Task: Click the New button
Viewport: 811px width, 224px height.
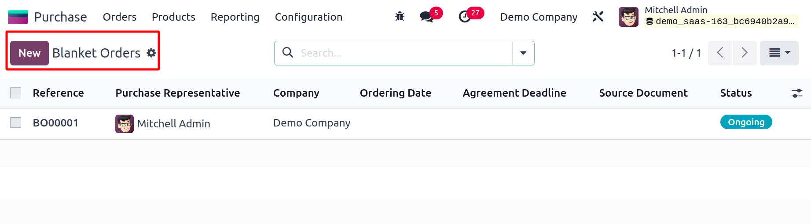Action: click(29, 53)
